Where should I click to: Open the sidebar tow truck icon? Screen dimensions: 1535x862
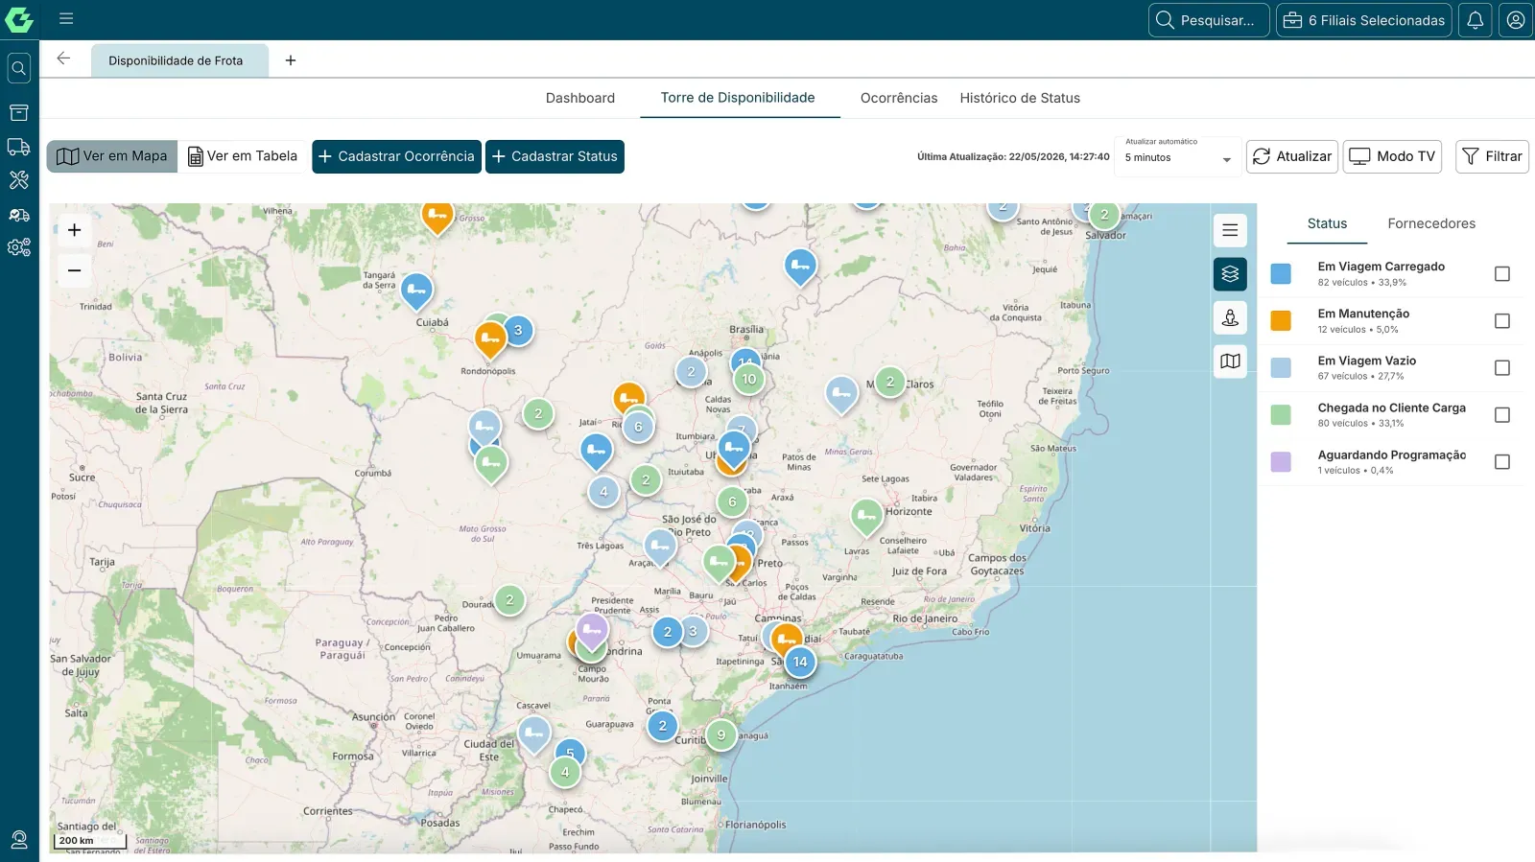tap(19, 215)
